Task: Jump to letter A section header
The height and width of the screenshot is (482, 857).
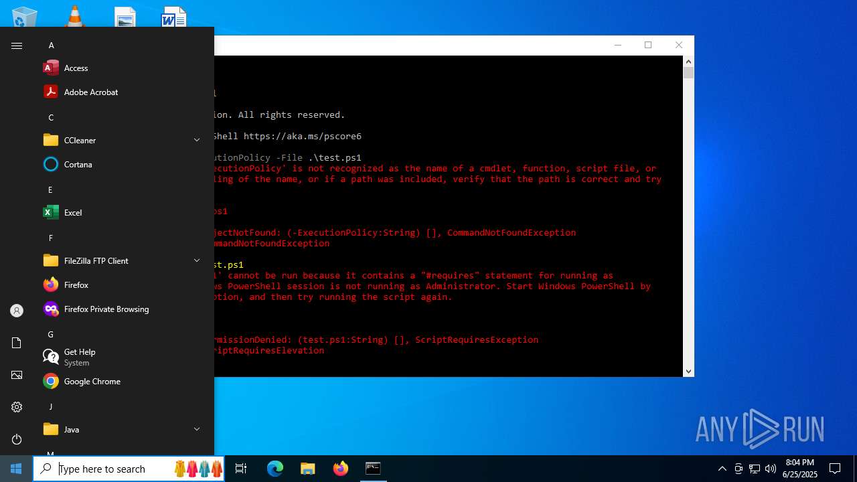Action: tap(51, 46)
